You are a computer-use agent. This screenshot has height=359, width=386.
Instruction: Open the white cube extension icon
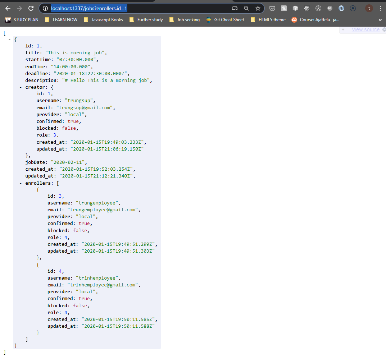pos(295,8)
